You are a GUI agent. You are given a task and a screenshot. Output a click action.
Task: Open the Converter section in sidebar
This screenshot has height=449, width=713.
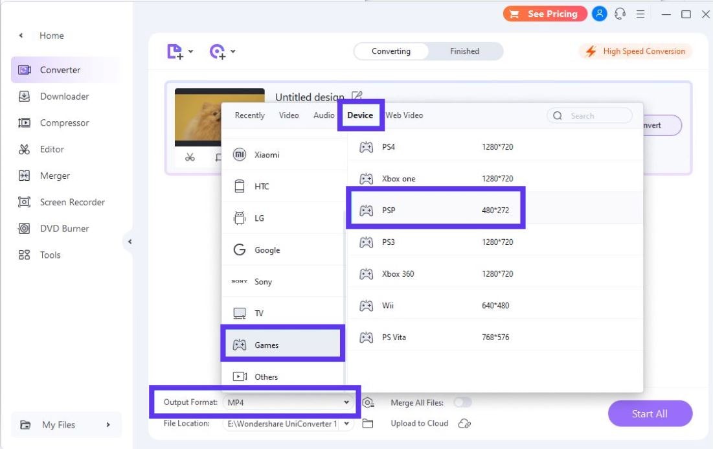[67, 69]
